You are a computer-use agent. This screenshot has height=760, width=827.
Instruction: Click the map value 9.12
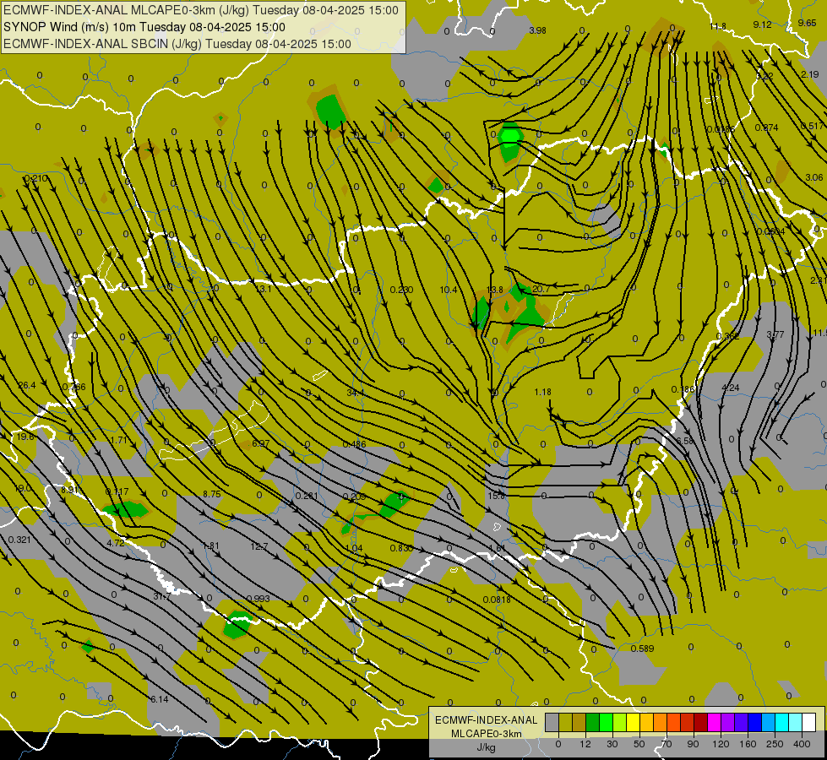[x=762, y=24]
